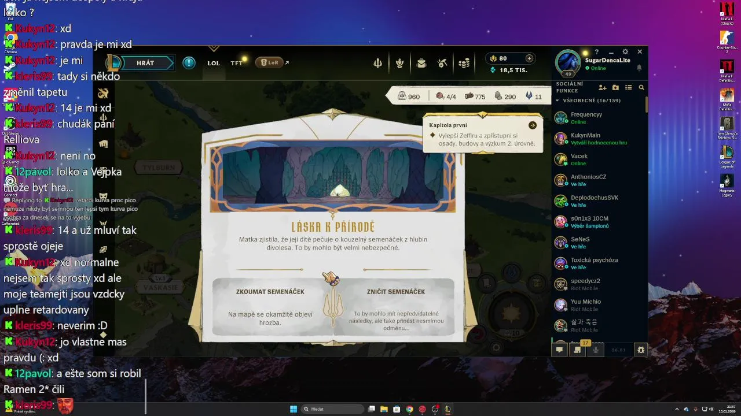The image size is (741, 416).
Task: Open the help question mark icon
Action: coord(597,52)
